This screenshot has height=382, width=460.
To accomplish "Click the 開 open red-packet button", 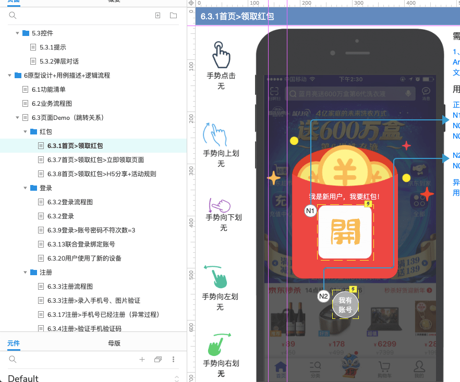I will [x=345, y=232].
